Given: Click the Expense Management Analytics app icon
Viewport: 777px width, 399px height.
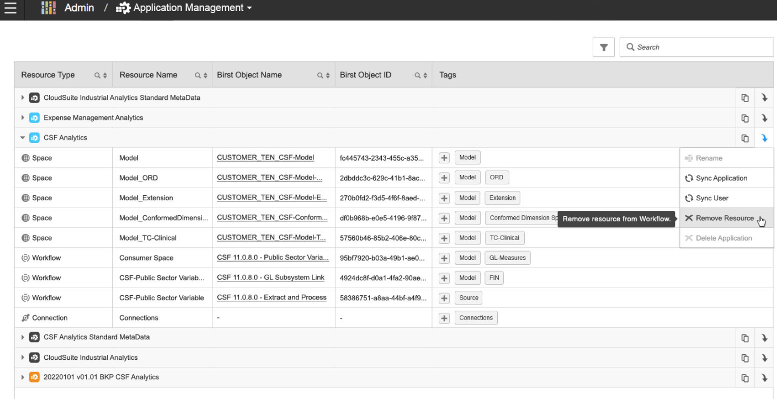Looking at the screenshot, I should 34,118.
